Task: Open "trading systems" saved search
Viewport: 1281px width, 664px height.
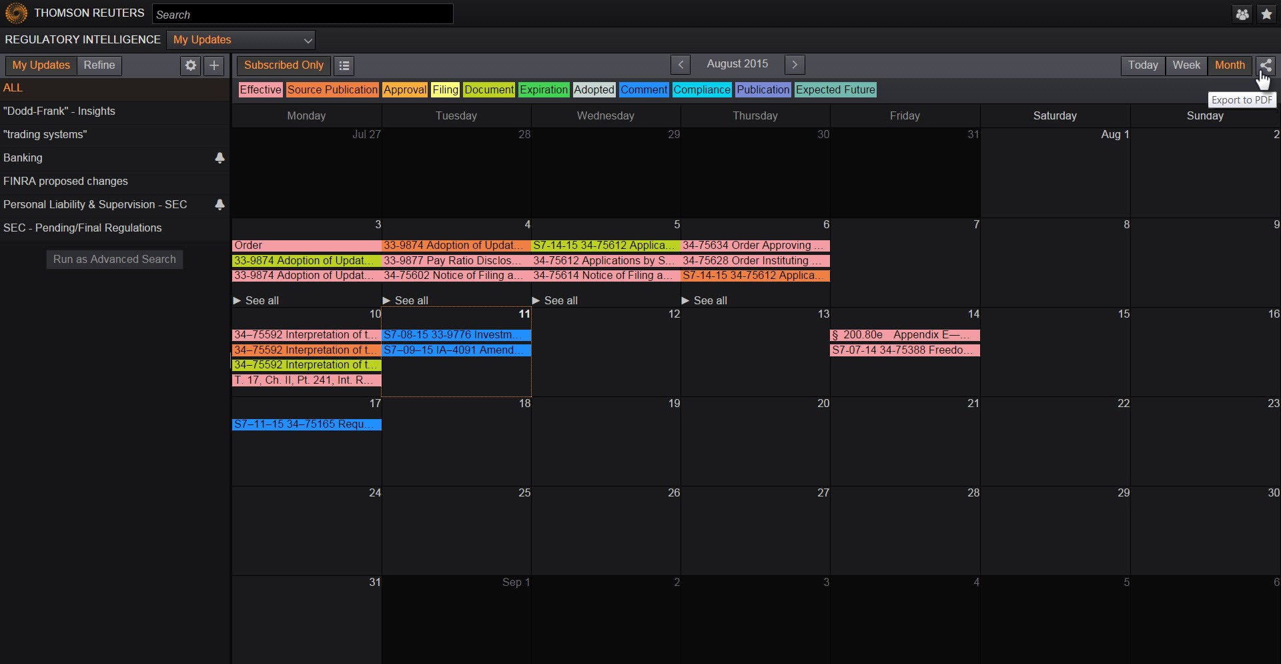Action: point(115,135)
